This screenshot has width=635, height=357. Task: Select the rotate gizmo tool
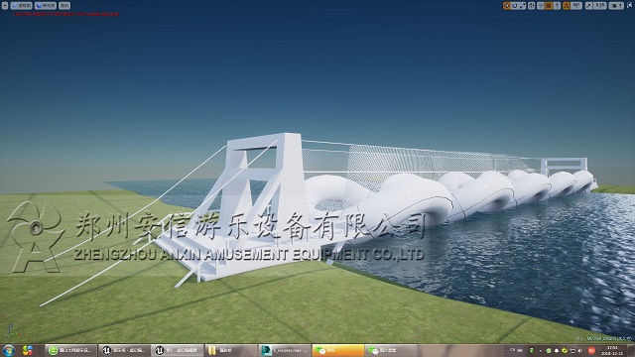(514, 6)
